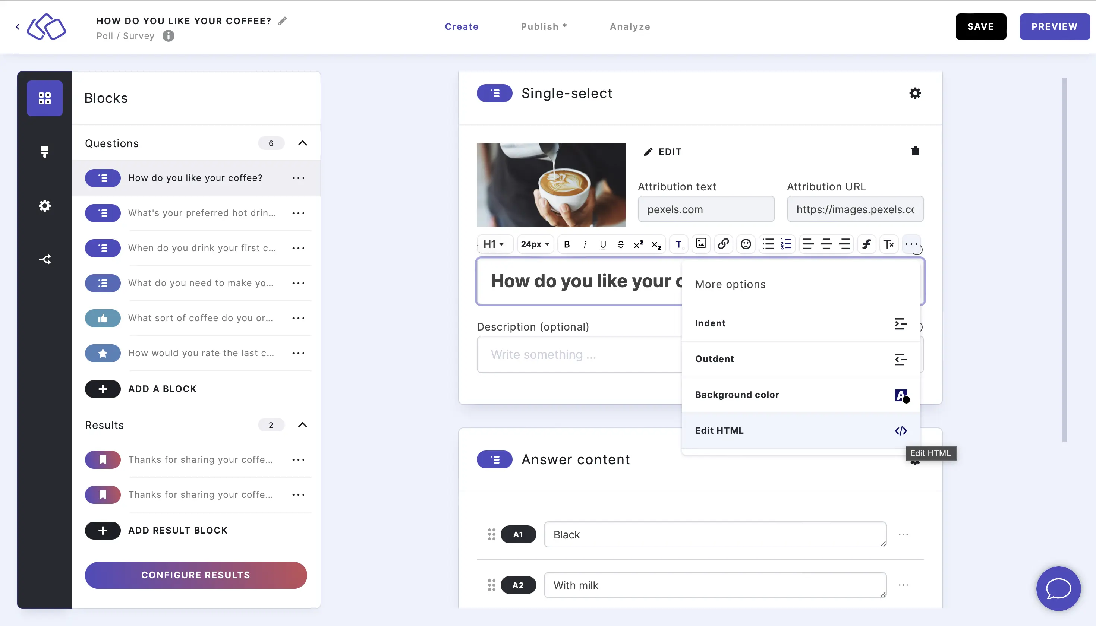Select Background color option

coord(800,394)
